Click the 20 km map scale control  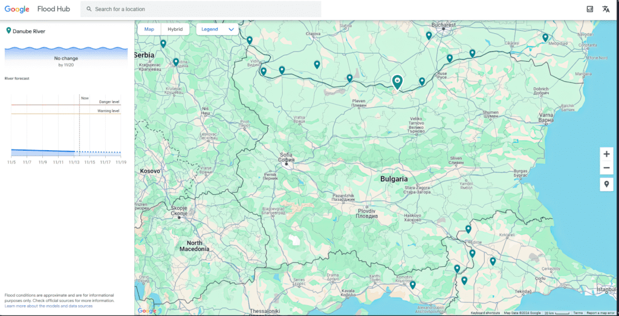(557, 313)
